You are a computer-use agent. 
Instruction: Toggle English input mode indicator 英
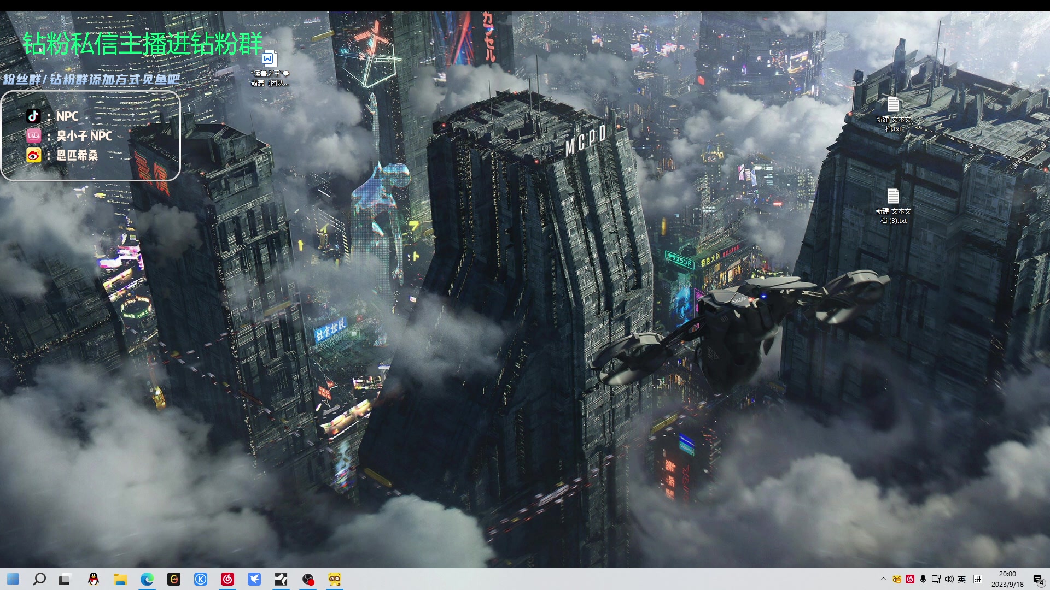tap(962, 579)
